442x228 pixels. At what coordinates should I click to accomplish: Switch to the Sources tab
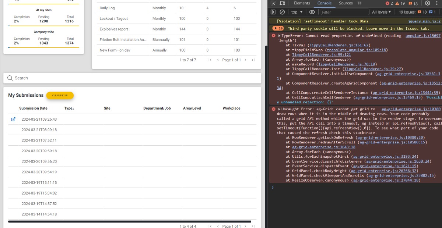click(x=346, y=3)
